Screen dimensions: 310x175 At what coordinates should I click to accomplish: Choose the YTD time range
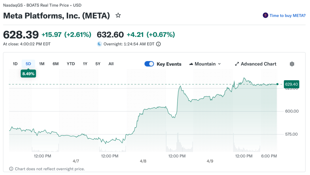[71, 64]
